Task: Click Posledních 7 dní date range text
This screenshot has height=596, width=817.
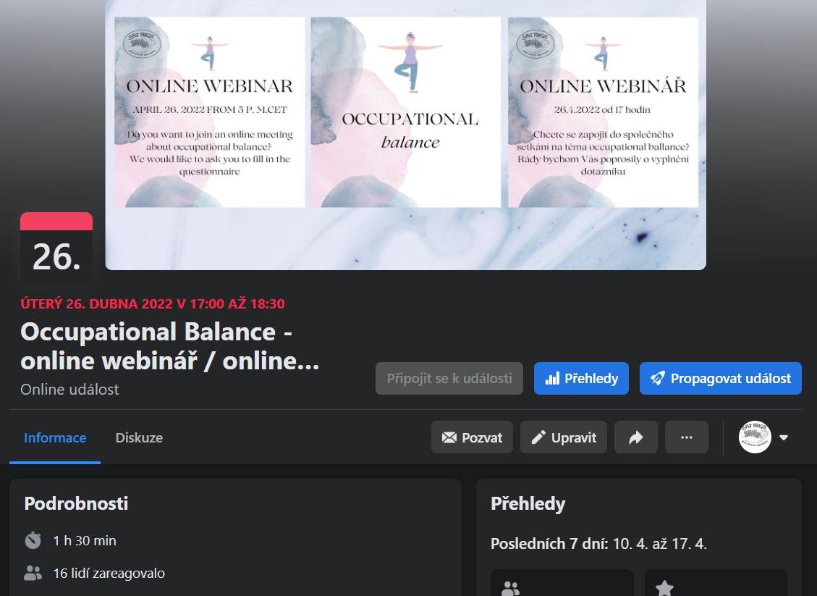Action: point(598,543)
